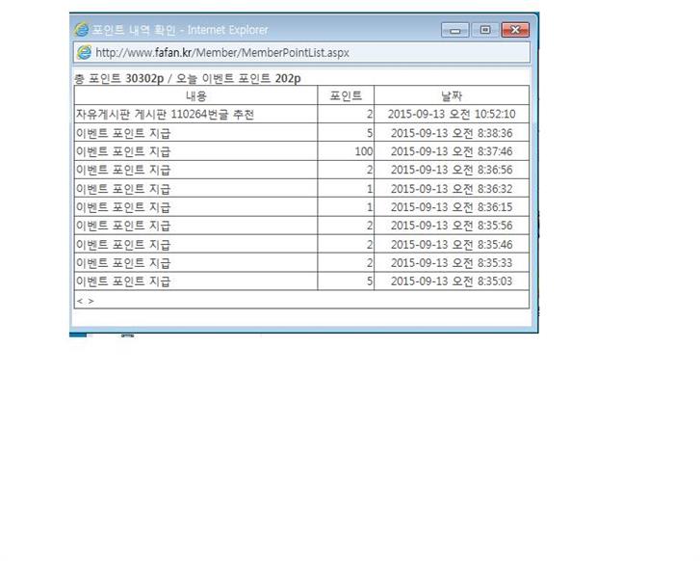
Task: Select the 100 point value cell
Action: (363, 151)
